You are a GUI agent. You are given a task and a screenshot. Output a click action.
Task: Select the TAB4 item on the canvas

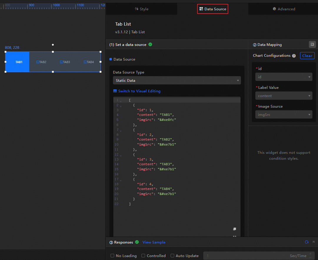click(89, 62)
